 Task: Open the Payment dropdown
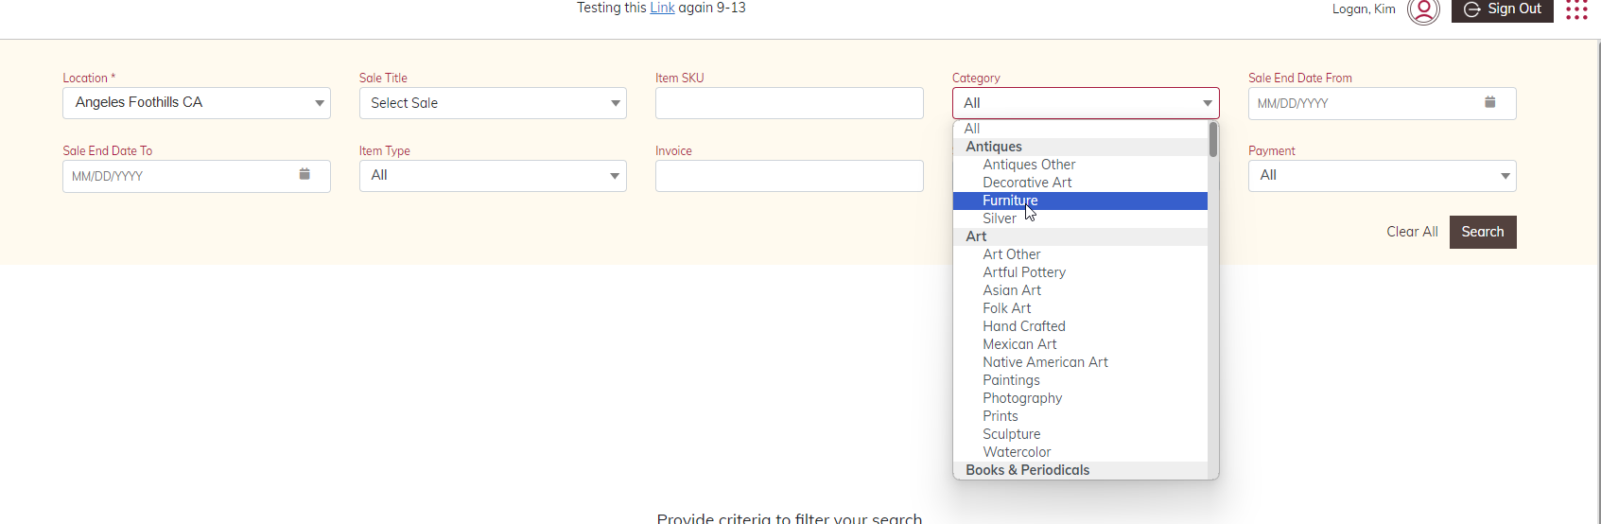point(1505,176)
